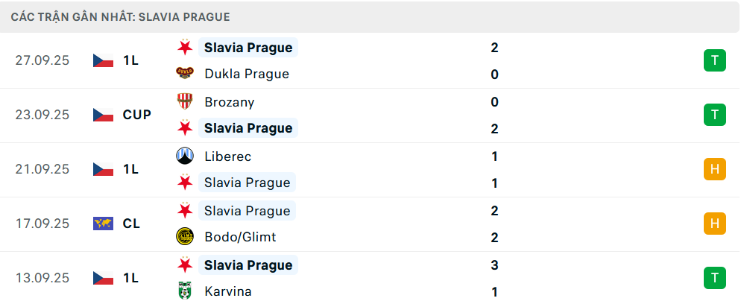
Task: Click the CL competition label
Action: tap(131, 224)
